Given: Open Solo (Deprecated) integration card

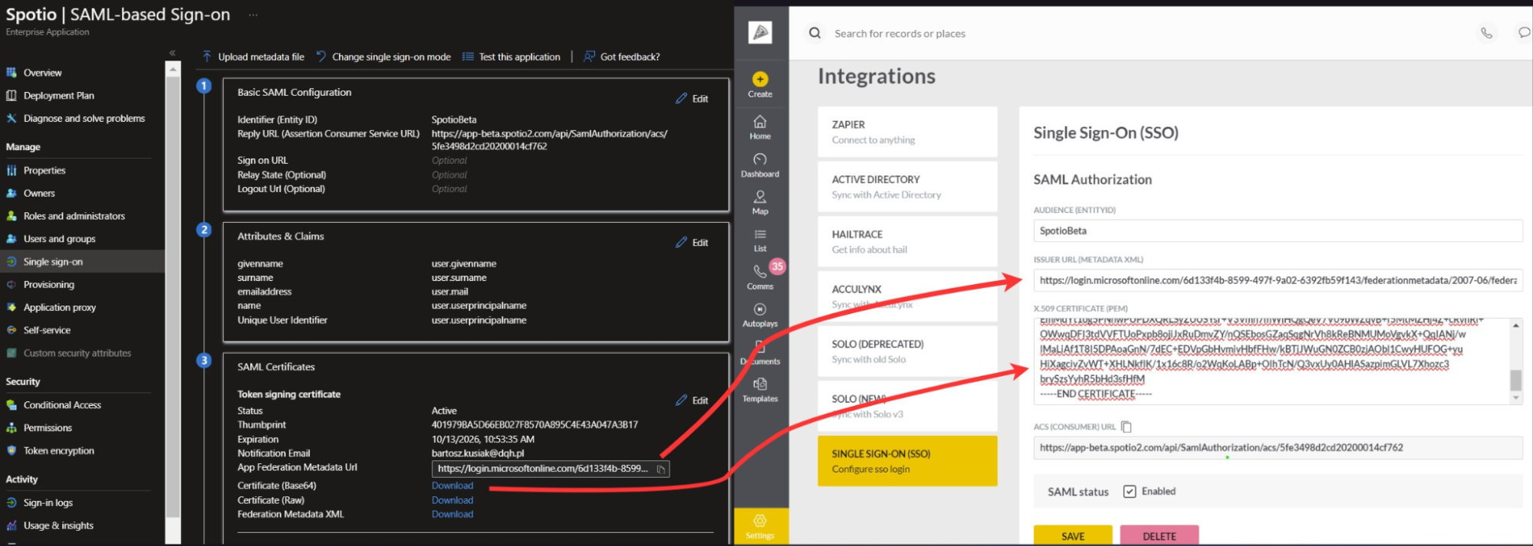Looking at the screenshot, I should coord(907,351).
